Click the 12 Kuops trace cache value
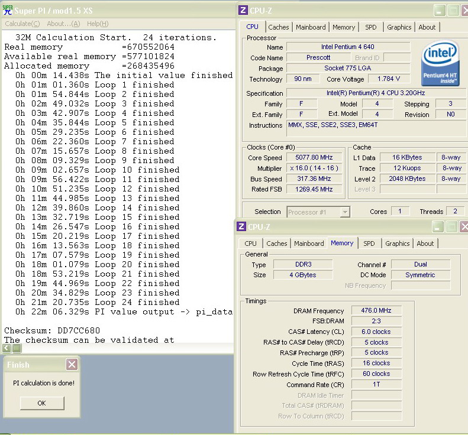The width and height of the screenshot is (468, 435). click(407, 168)
